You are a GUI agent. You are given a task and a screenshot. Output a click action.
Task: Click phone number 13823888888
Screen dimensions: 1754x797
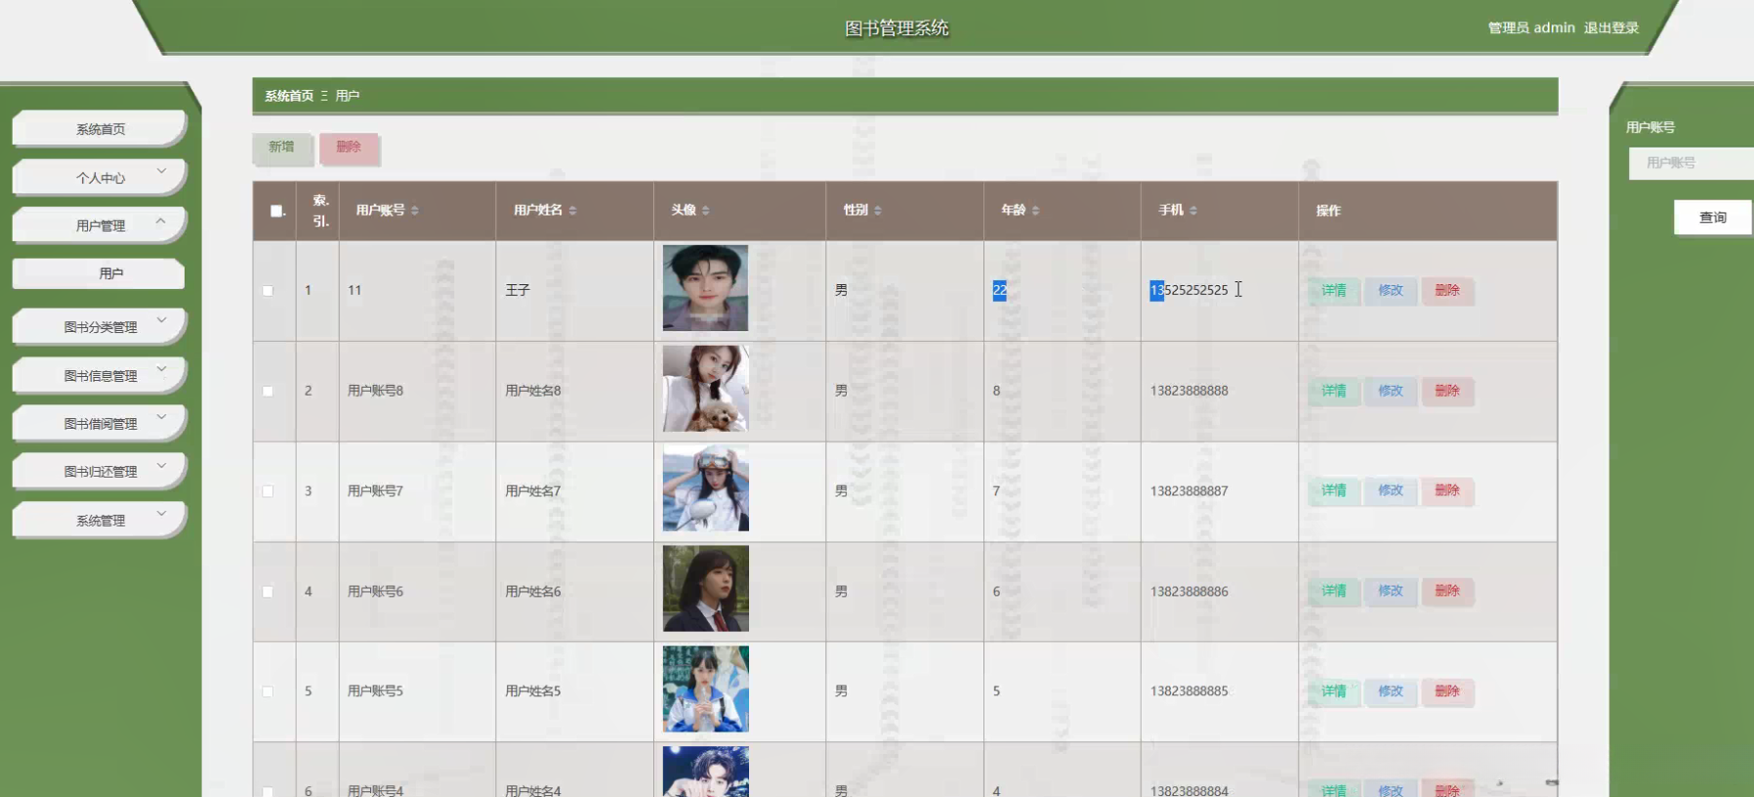pos(1190,391)
